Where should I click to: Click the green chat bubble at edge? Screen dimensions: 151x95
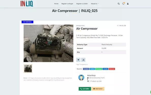pyautogui.click(x=150, y=92)
